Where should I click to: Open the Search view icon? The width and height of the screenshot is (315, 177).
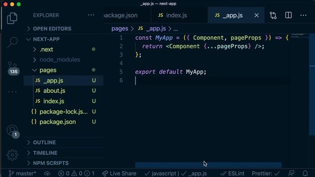12,42
